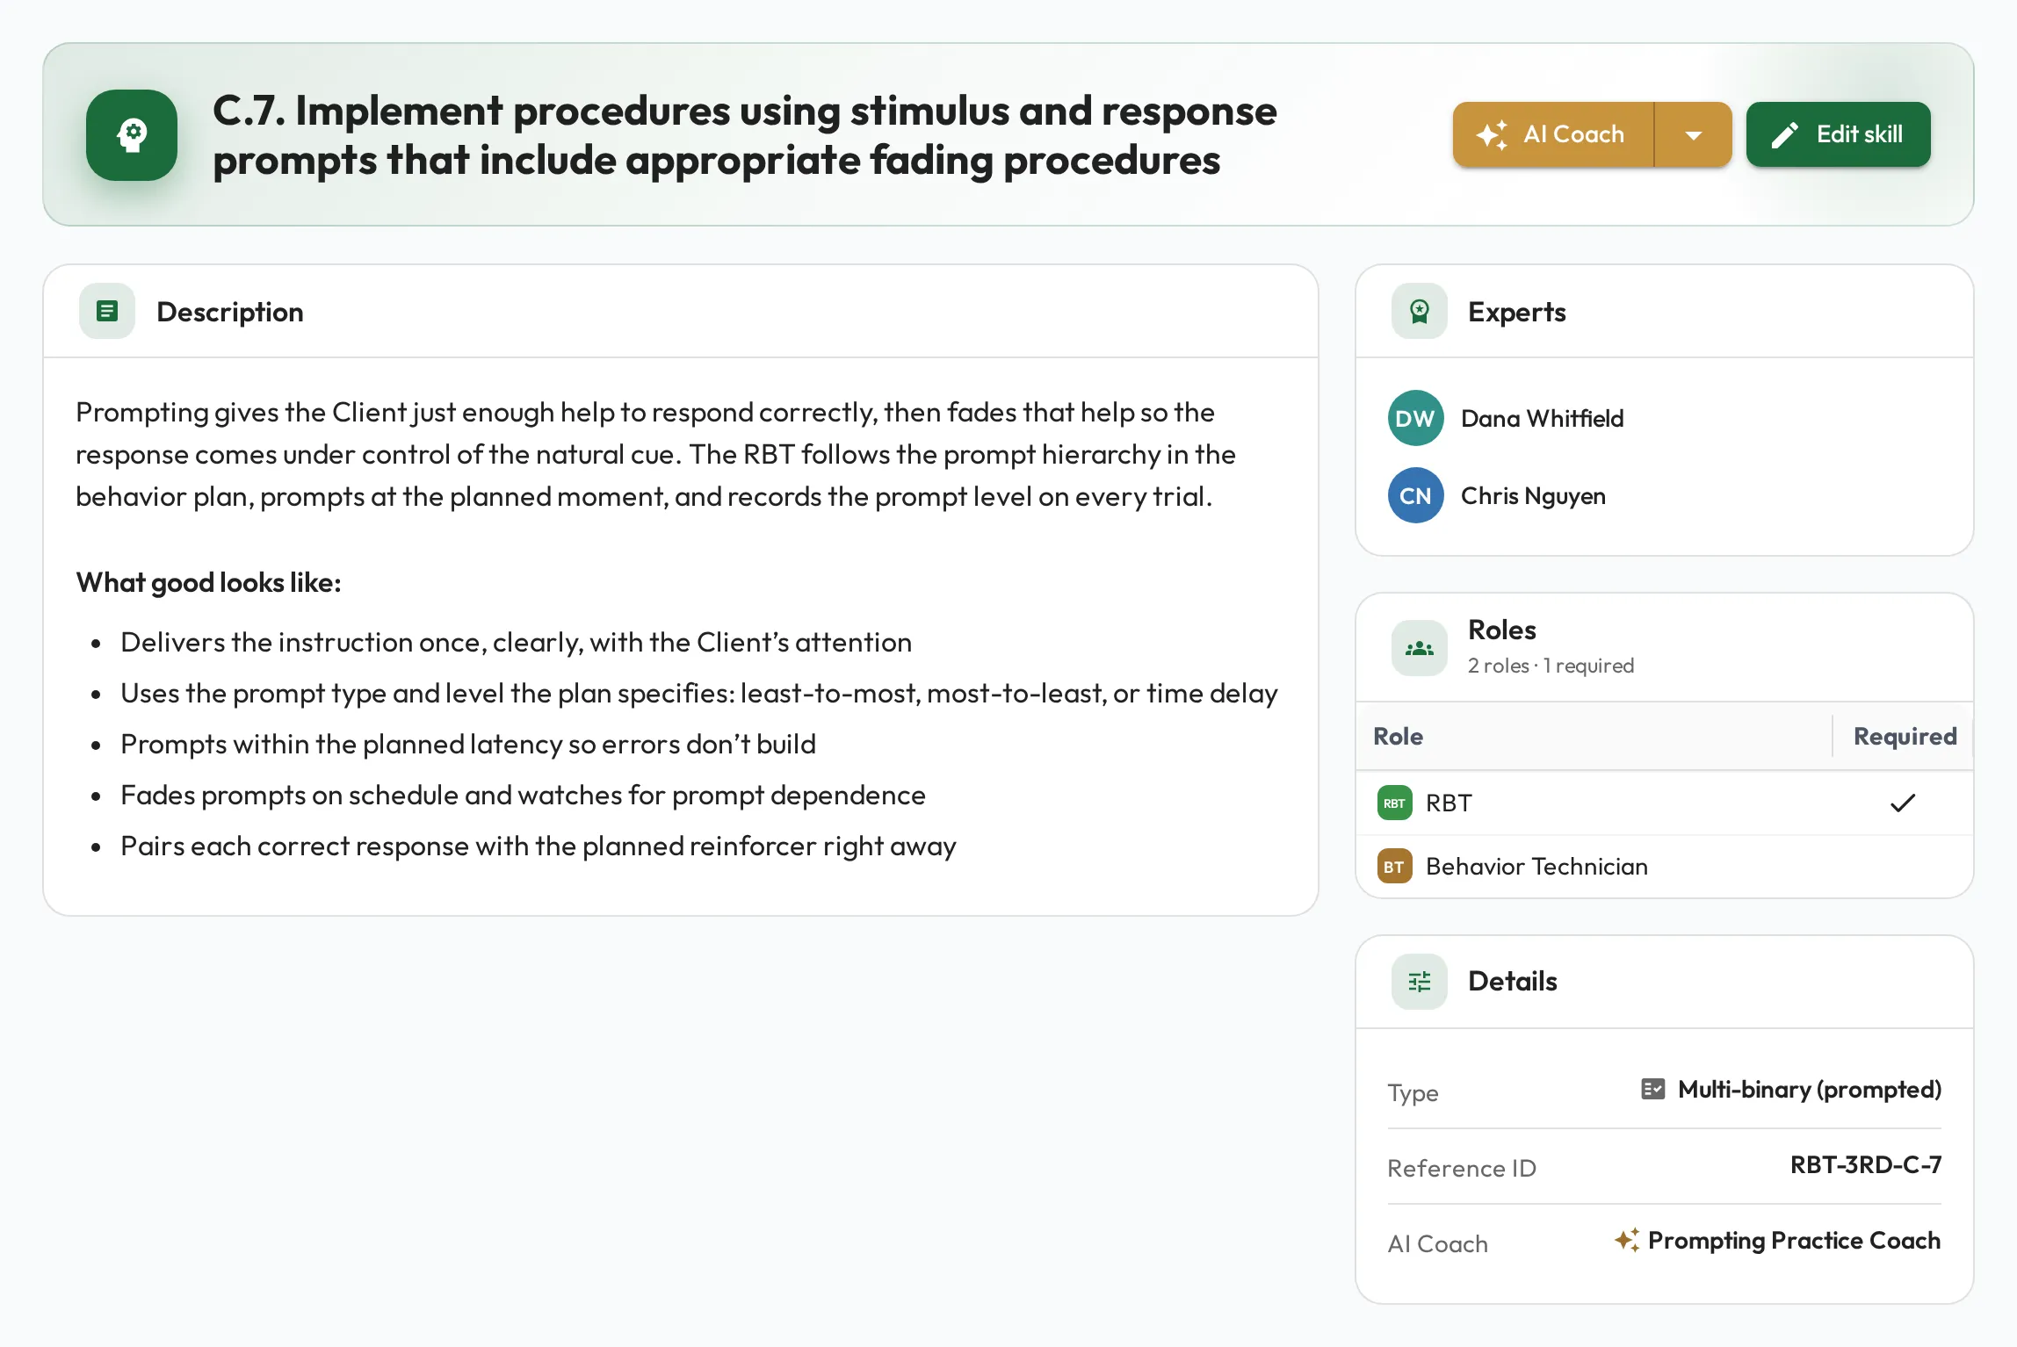The height and width of the screenshot is (1347, 2017).
Task: Click the Edit skill button
Action: (x=1838, y=134)
